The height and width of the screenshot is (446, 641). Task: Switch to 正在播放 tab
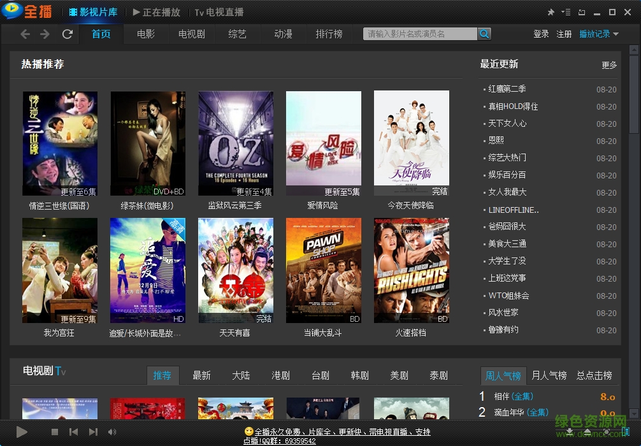click(x=157, y=12)
